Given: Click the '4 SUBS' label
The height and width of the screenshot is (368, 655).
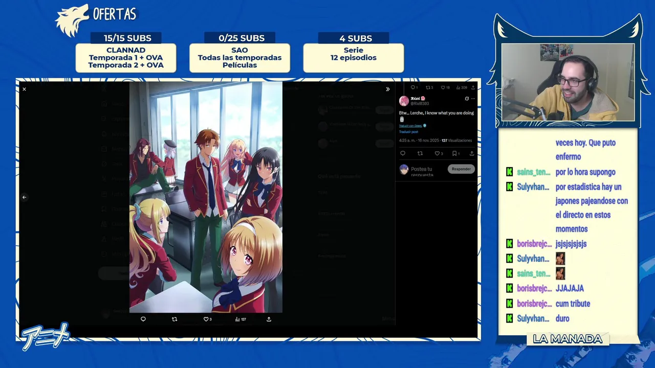Looking at the screenshot, I should (x=356, y=38).
